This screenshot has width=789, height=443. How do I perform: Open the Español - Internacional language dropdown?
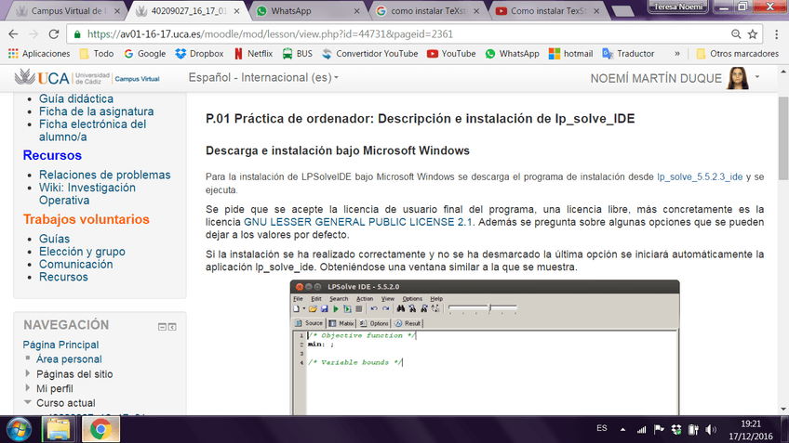pyautogui.click(x=264, y=77)
